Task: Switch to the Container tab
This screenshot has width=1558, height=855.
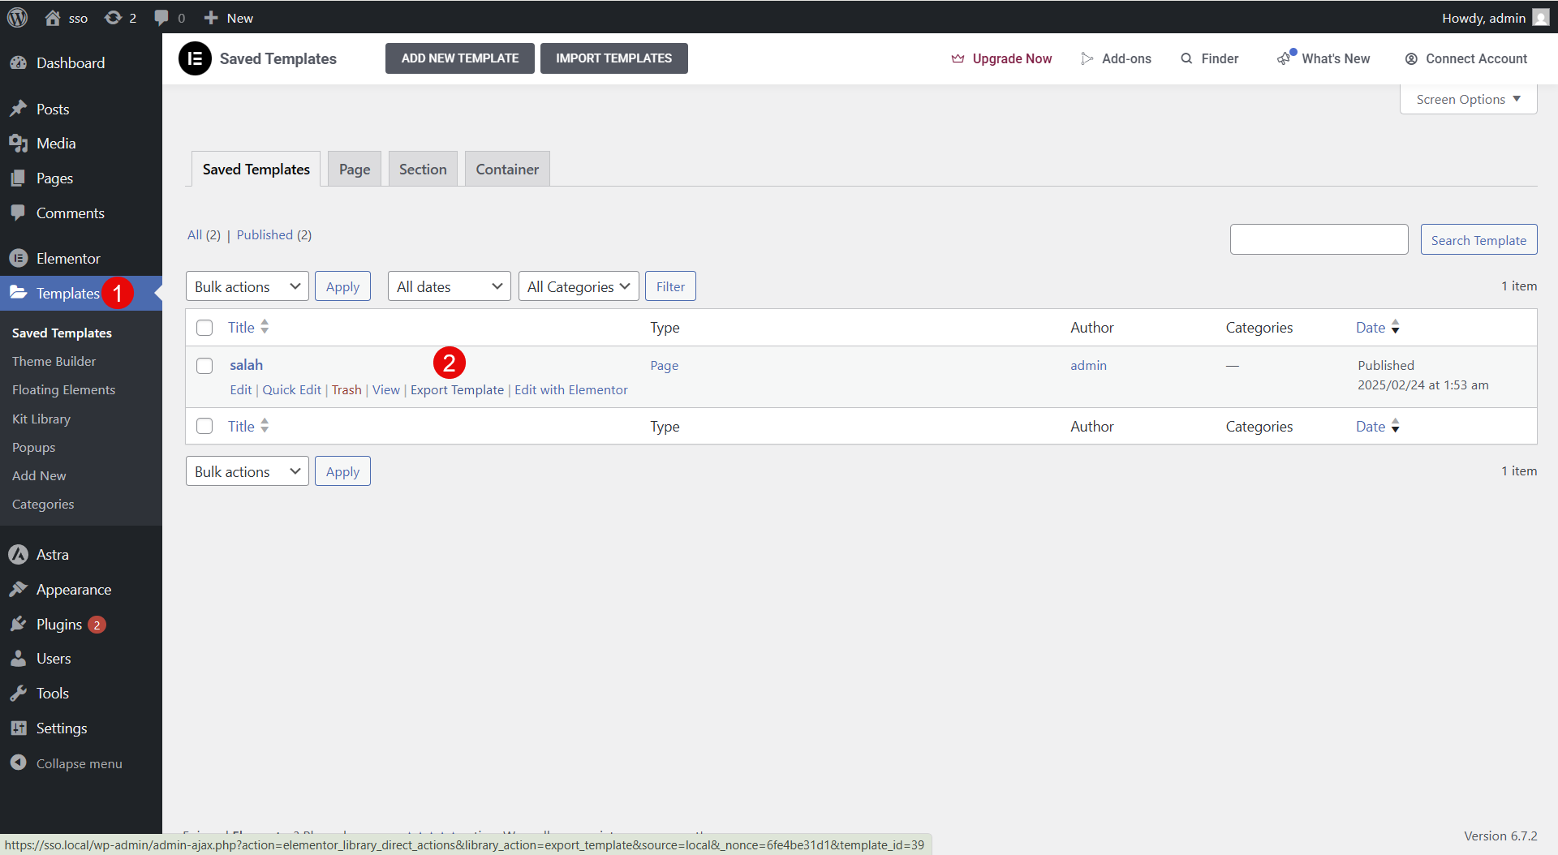Action: [x=506, y=170]
